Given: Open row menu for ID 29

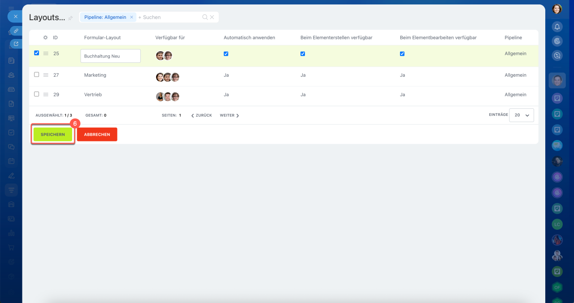Looking at the screenshot, I should [46, 95].
